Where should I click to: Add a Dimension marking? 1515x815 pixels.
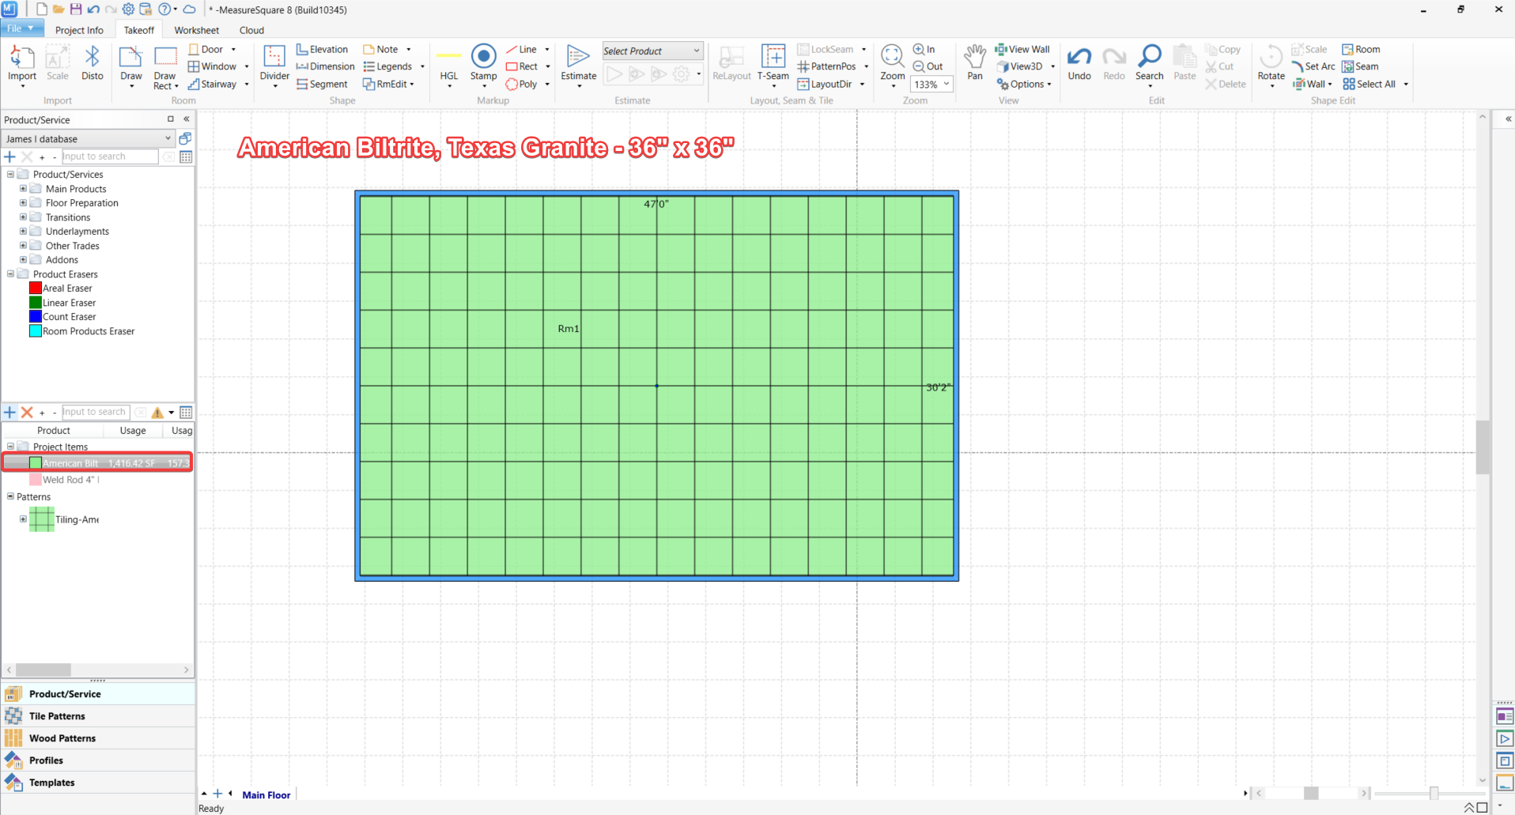326,66
